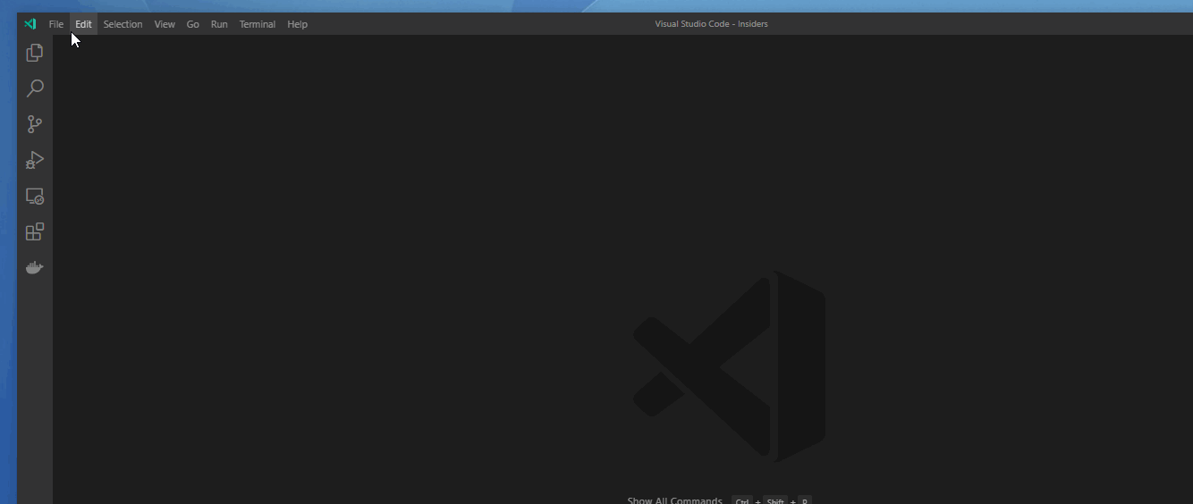Screen dimensions: 1193x504
Task: Click the VS Code Insiders logo icon
Action: (30, 24)
